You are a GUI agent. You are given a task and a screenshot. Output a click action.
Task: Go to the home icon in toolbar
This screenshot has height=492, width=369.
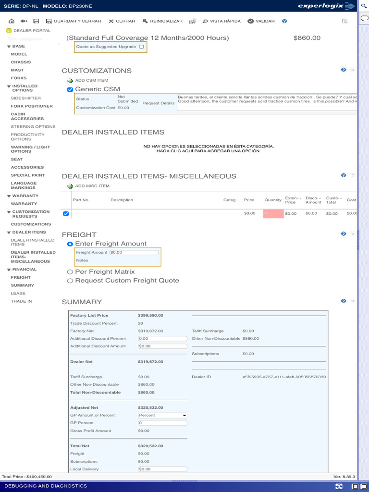(12, 21)
